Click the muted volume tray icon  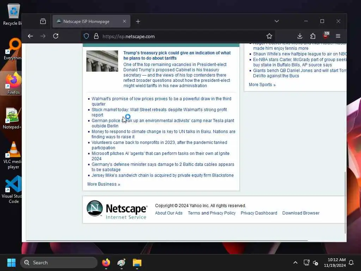pos(316,263)
